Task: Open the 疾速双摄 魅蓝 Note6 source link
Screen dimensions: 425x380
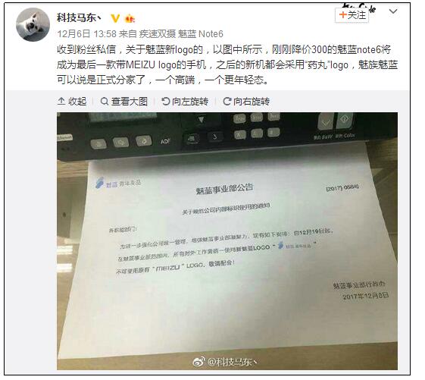Action: tap(181, 34)
